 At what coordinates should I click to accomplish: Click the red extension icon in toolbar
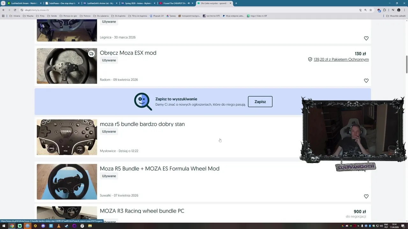click(x=379, y=10)
